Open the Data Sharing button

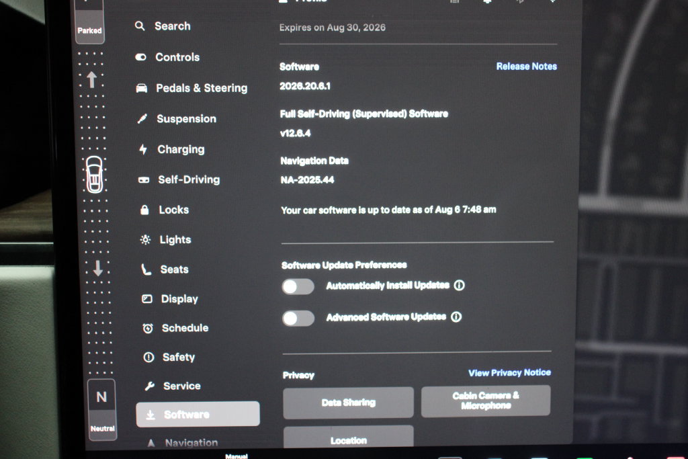(349, 403)
